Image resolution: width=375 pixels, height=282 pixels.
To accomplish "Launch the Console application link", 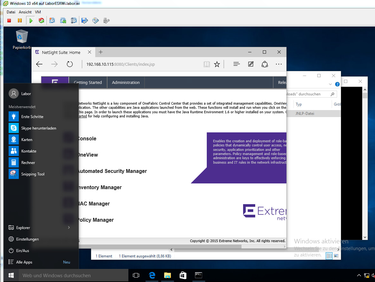I will pos(87,138).
